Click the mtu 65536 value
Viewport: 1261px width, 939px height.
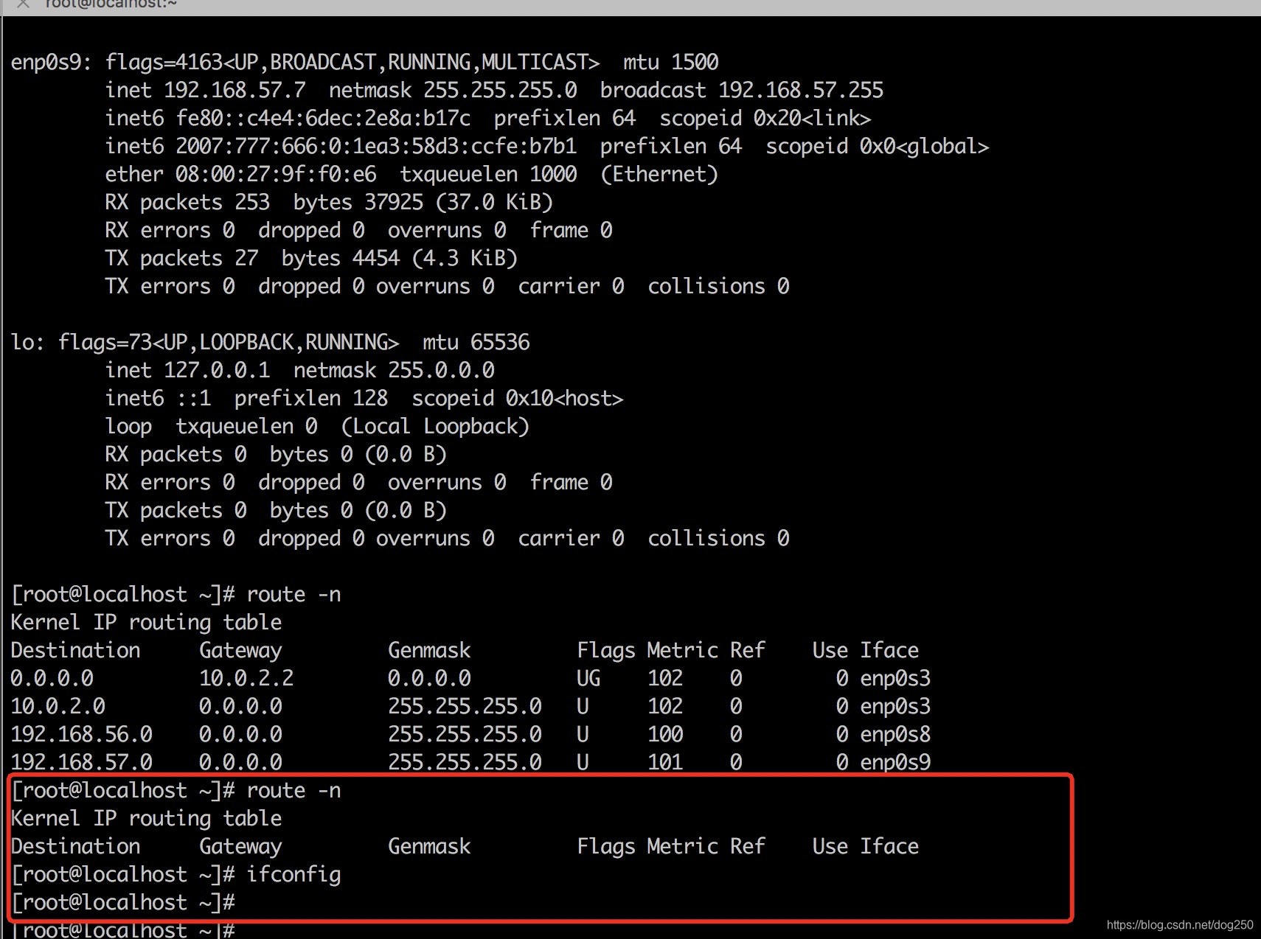[476, 343]
